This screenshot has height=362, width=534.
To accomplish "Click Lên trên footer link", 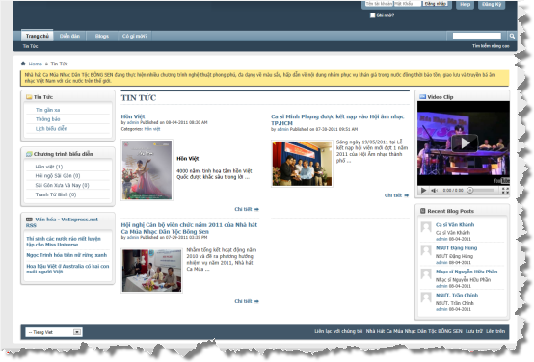I will [495, 331].
